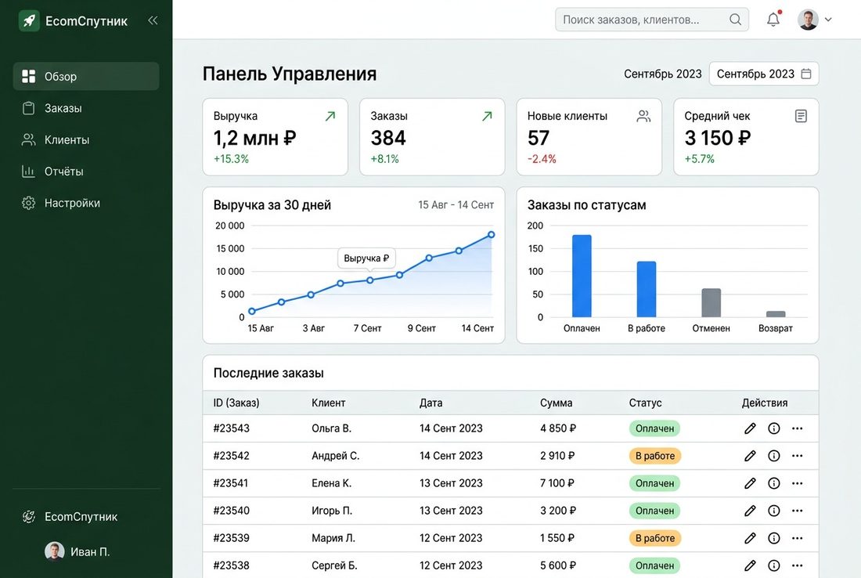Edit order #23540 with the pencil icon

(x=750, y=511)
